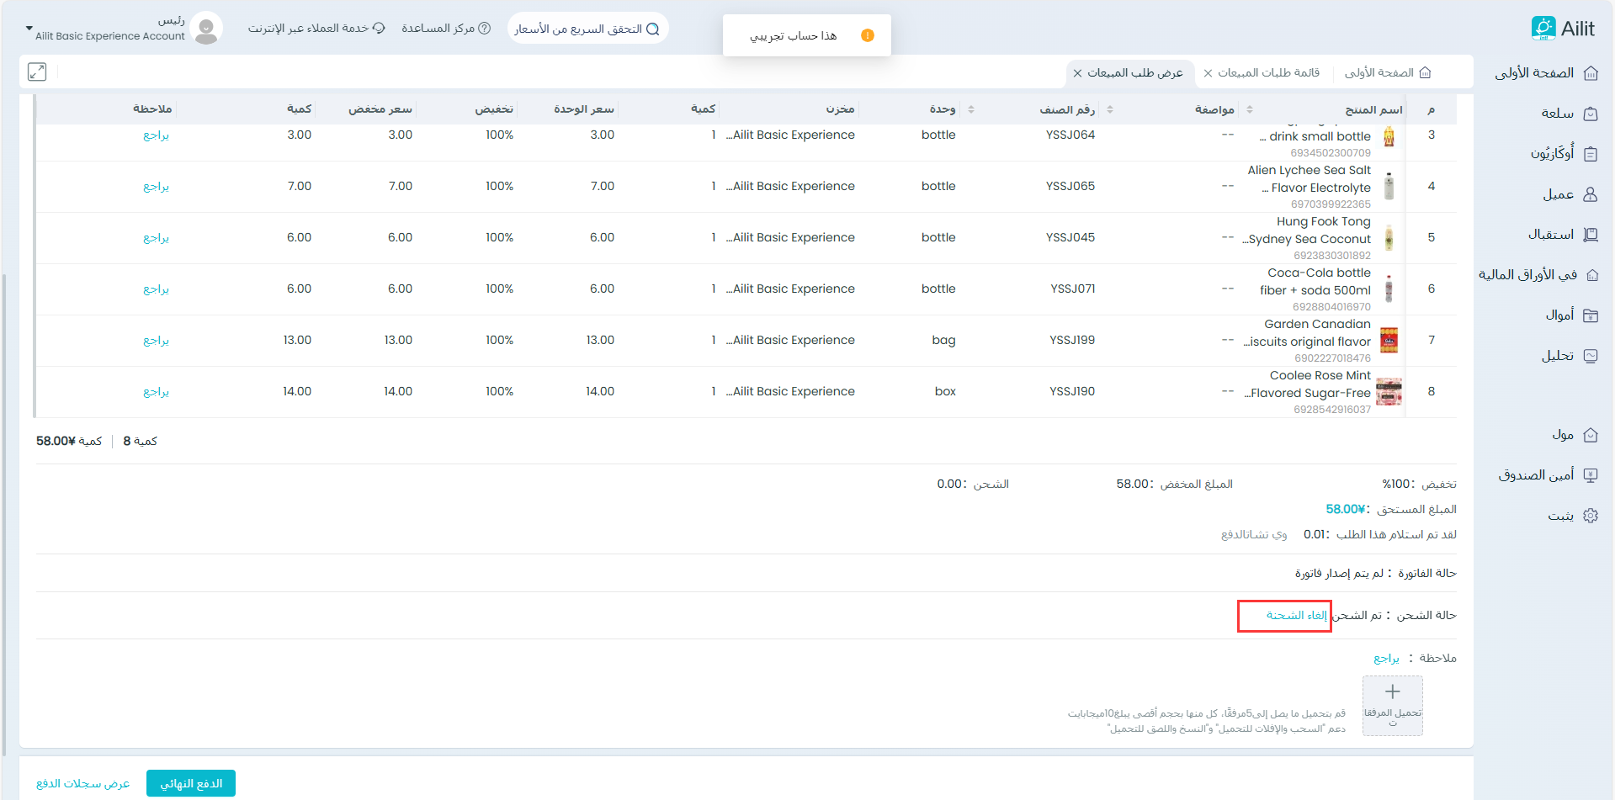Open the الصفحة الأولى sidebar home icon
1615x800 pixels.
pyautogui.click(x=1590, y=73)
